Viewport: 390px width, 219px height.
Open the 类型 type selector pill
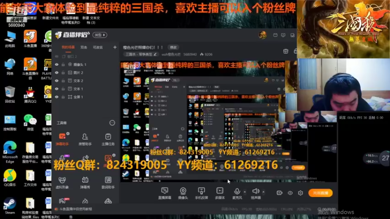(100, 35)
